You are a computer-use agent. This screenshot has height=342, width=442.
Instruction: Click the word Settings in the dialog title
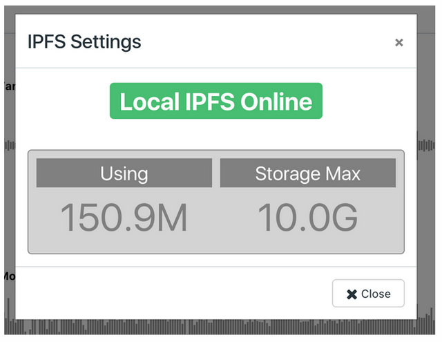tap(106, 41)
